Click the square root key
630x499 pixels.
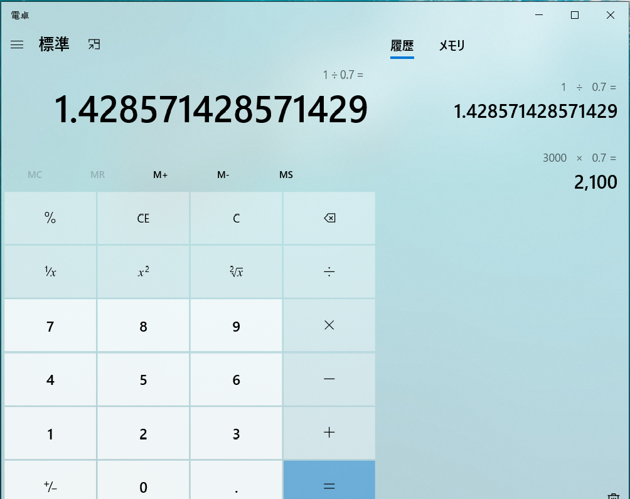point(236,272)
